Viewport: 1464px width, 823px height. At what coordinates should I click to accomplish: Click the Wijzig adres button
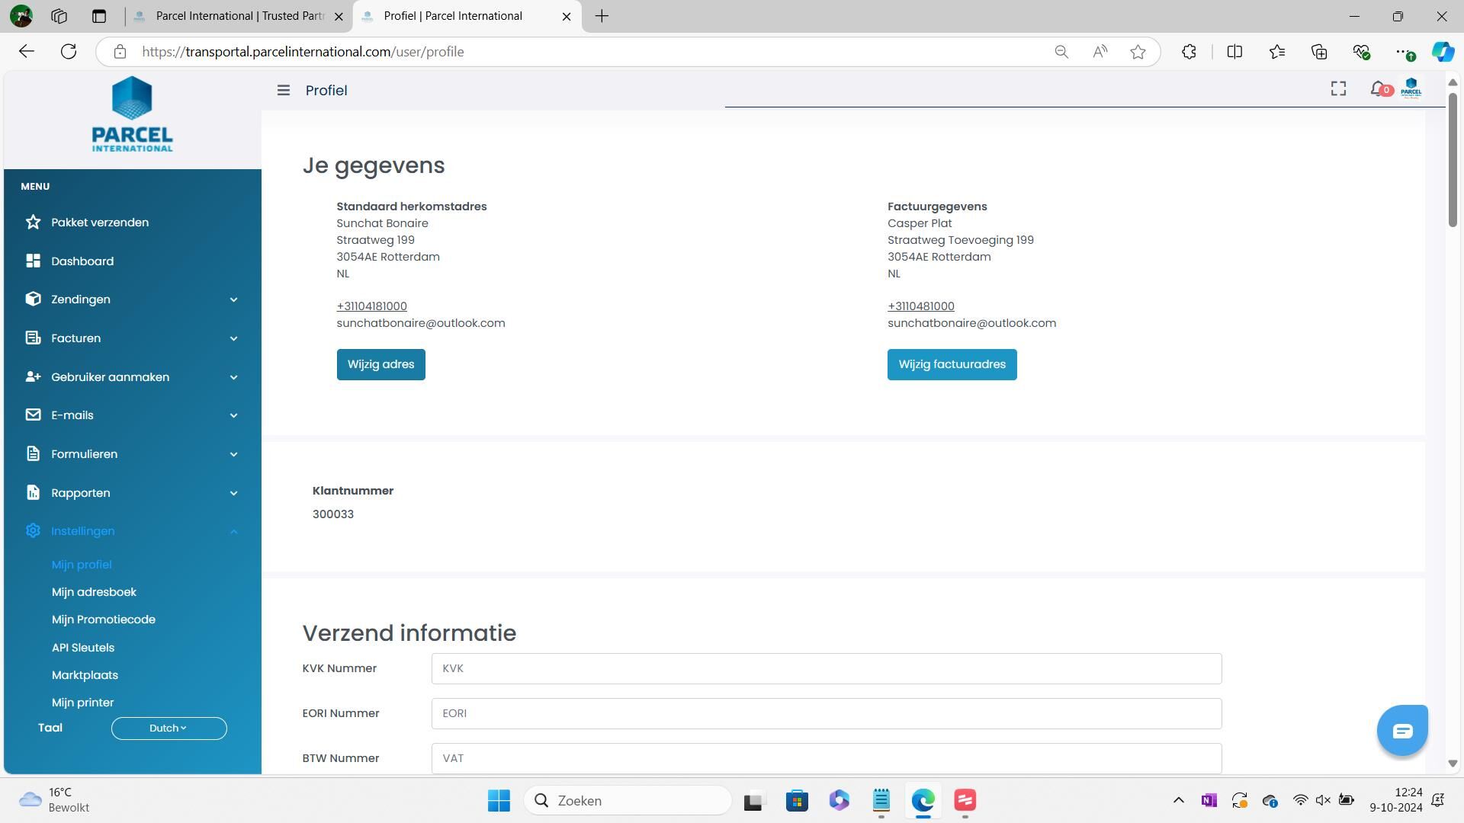[x=380, y=364]
